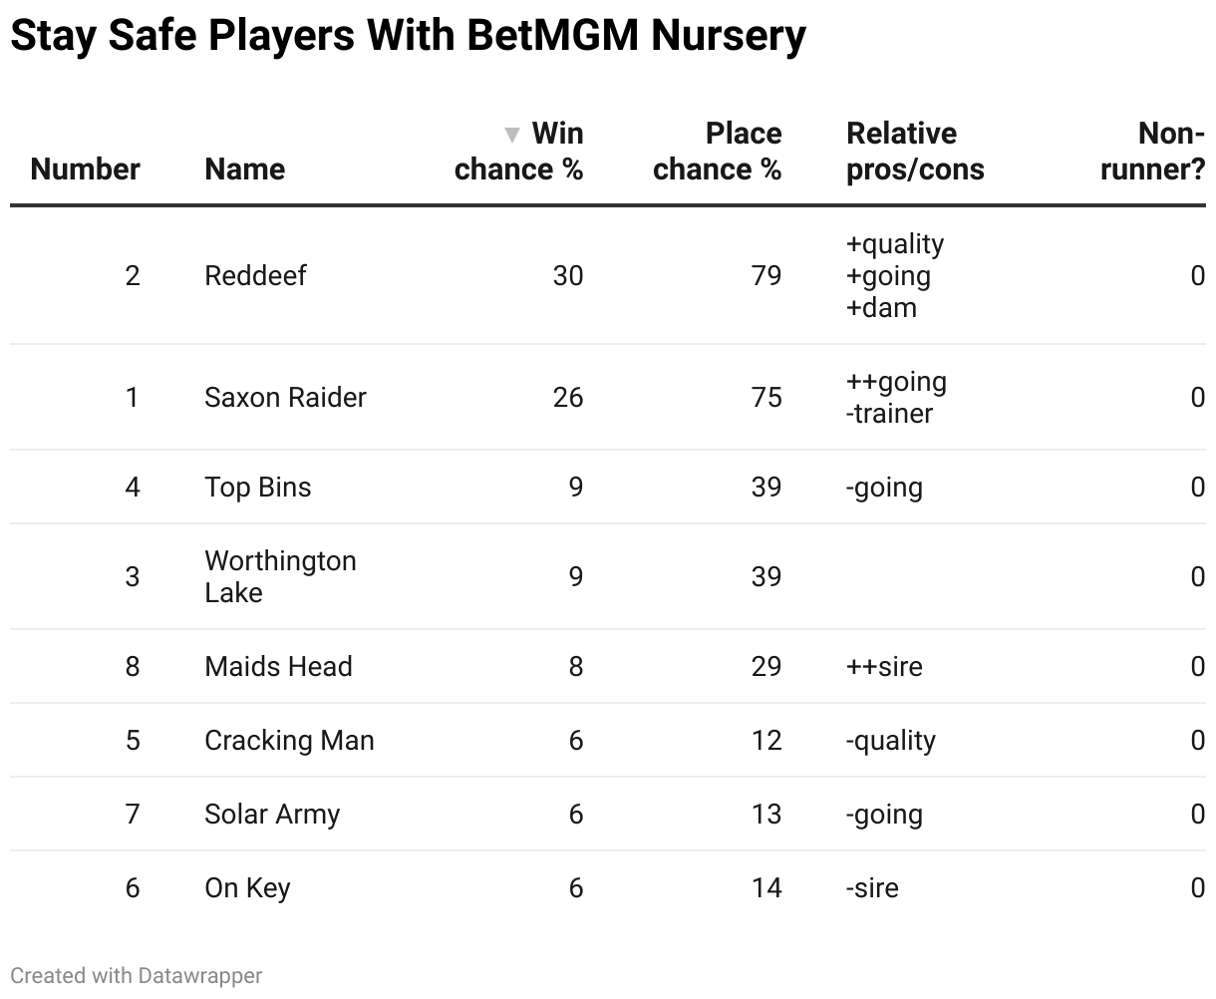
Task: Sort table by Name column header
Action: 244,168
